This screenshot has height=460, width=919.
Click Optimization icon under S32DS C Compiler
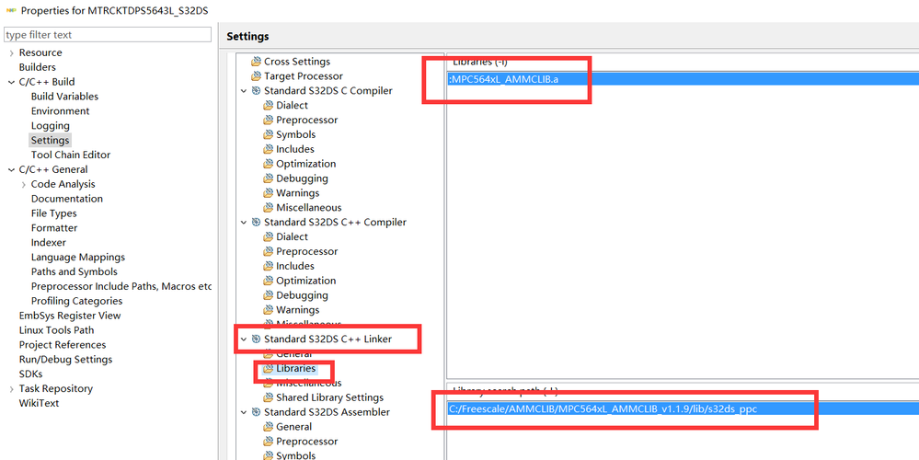[268, 164]
